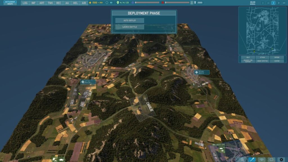Open the HEL helicopters tab
This screenshot has width=288, height=162.
(x=75, y=3)
